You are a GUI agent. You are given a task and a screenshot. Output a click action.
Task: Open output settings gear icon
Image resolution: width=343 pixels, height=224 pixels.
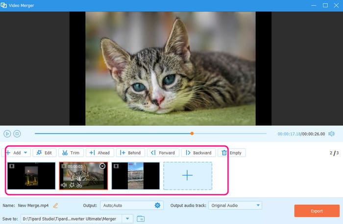[x=157, y=205]
